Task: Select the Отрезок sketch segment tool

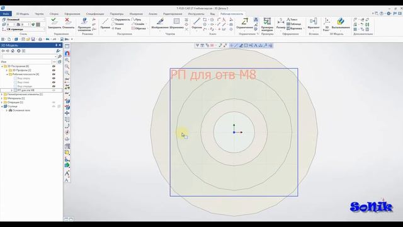Action: (x=196, y=23)
